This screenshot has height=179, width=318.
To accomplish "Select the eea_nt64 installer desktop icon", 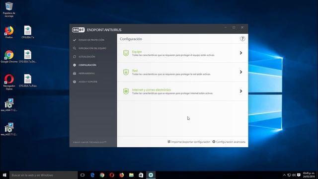I will (9, 105).
